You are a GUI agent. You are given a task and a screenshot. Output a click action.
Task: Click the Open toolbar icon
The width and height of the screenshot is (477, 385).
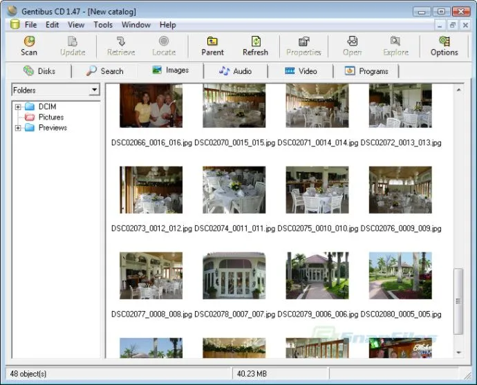(x=353, y=41)
